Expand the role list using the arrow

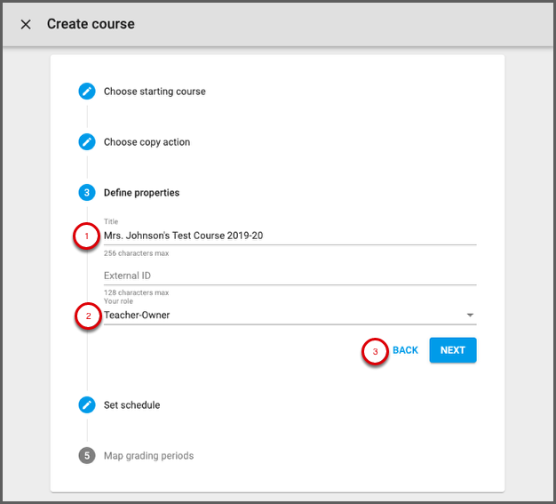point(470,316)
